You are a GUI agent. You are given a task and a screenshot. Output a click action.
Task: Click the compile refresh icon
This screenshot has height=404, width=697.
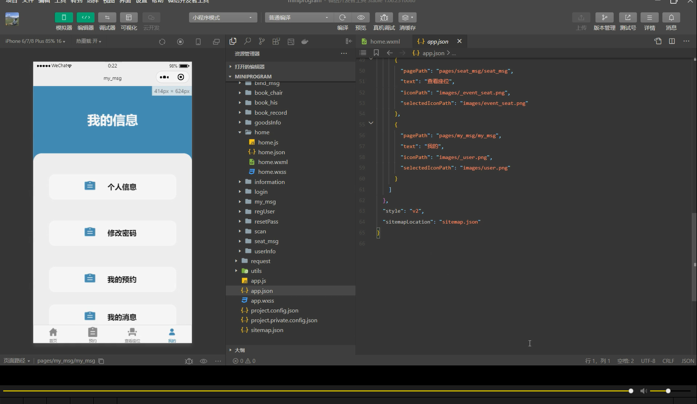pyautogui.click(x=343, y=17)
